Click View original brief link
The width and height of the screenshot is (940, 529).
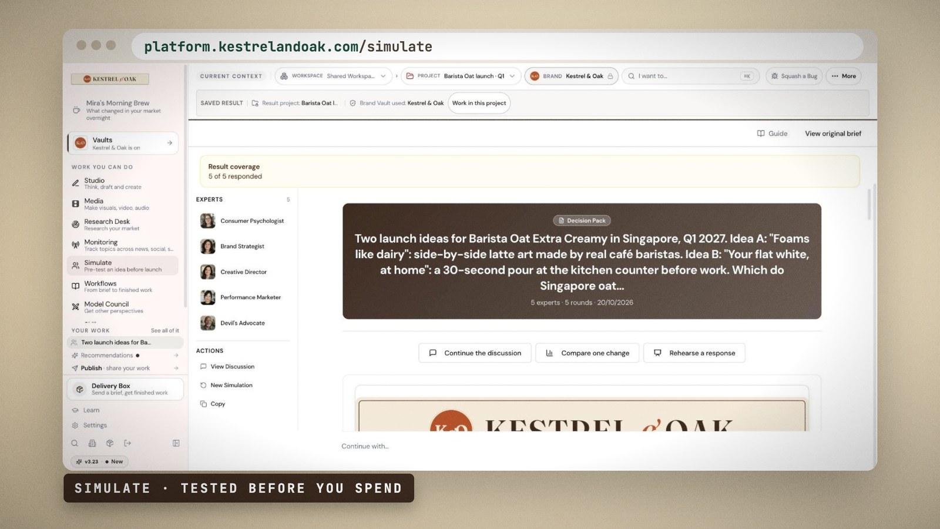(x=832, y=133)
